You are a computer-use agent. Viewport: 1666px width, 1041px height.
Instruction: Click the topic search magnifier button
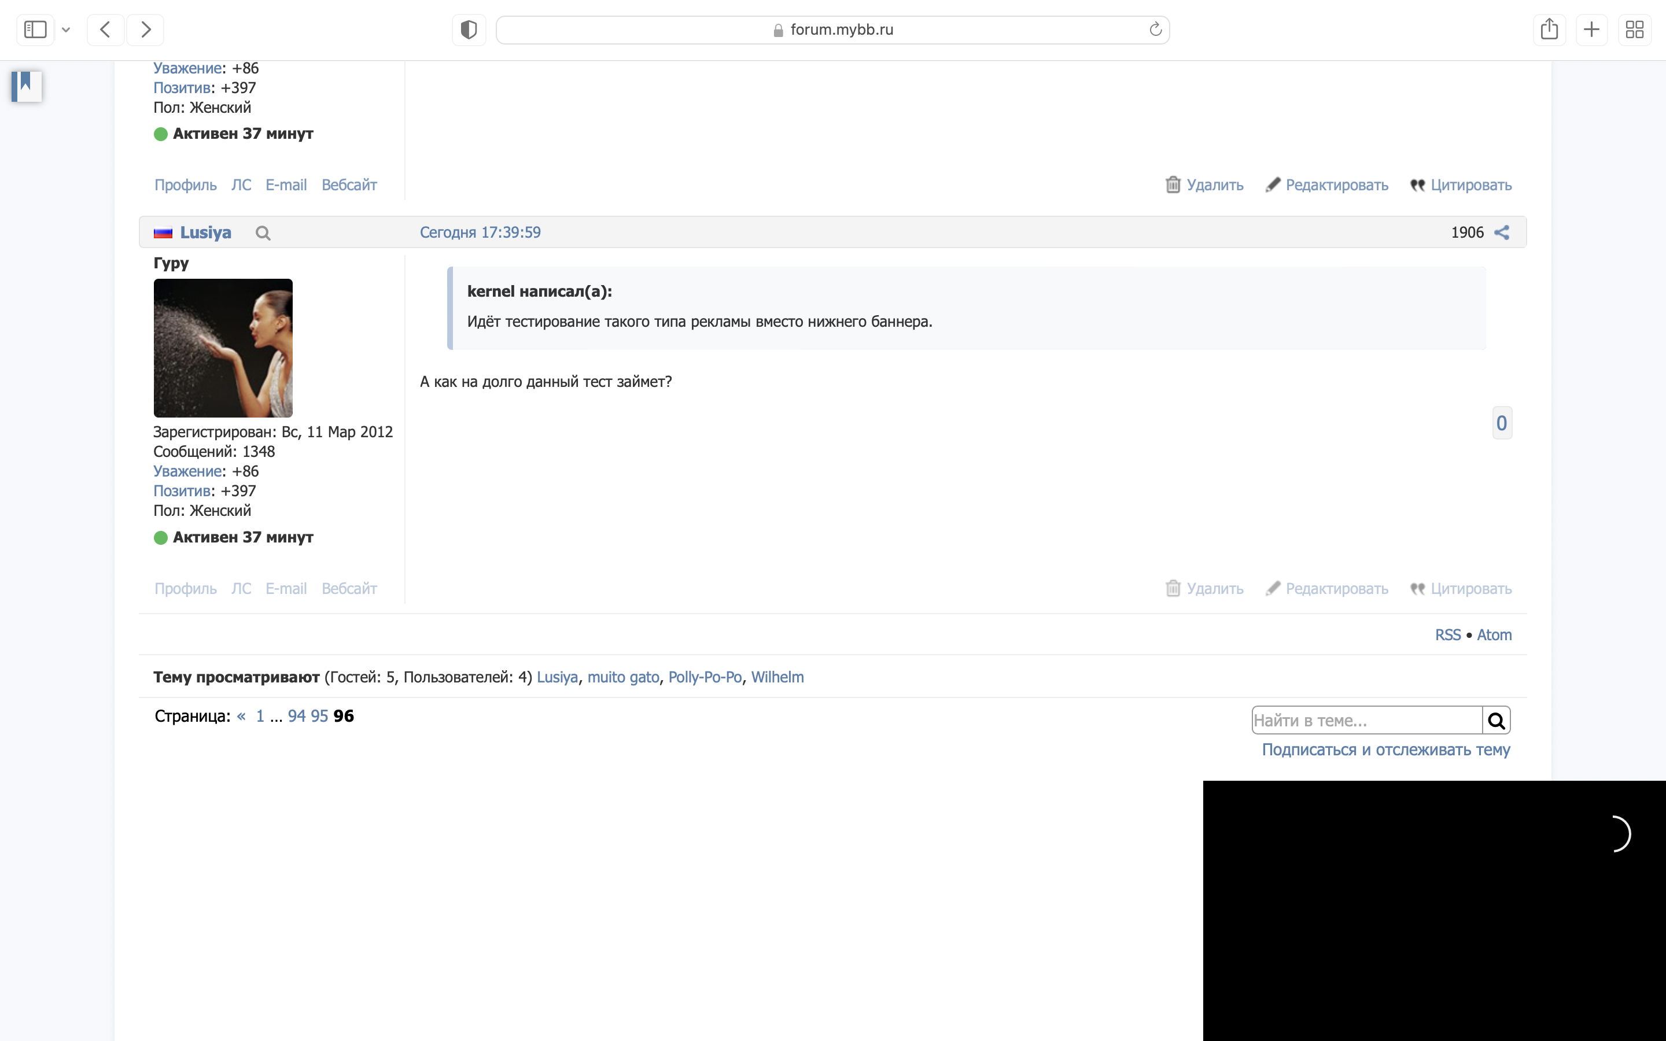click(1496, 720)
